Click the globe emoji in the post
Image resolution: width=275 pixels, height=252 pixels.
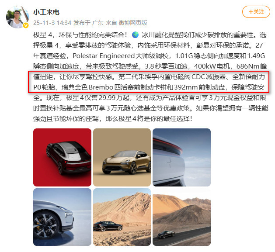[135, 35]
